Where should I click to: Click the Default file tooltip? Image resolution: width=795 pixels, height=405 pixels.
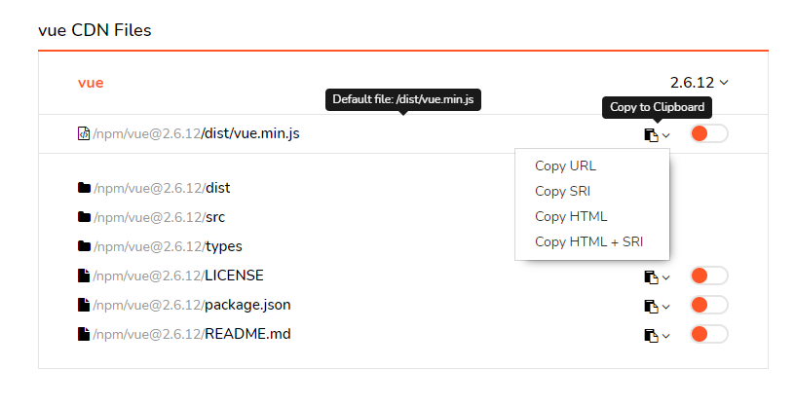[x=403, y=99]
